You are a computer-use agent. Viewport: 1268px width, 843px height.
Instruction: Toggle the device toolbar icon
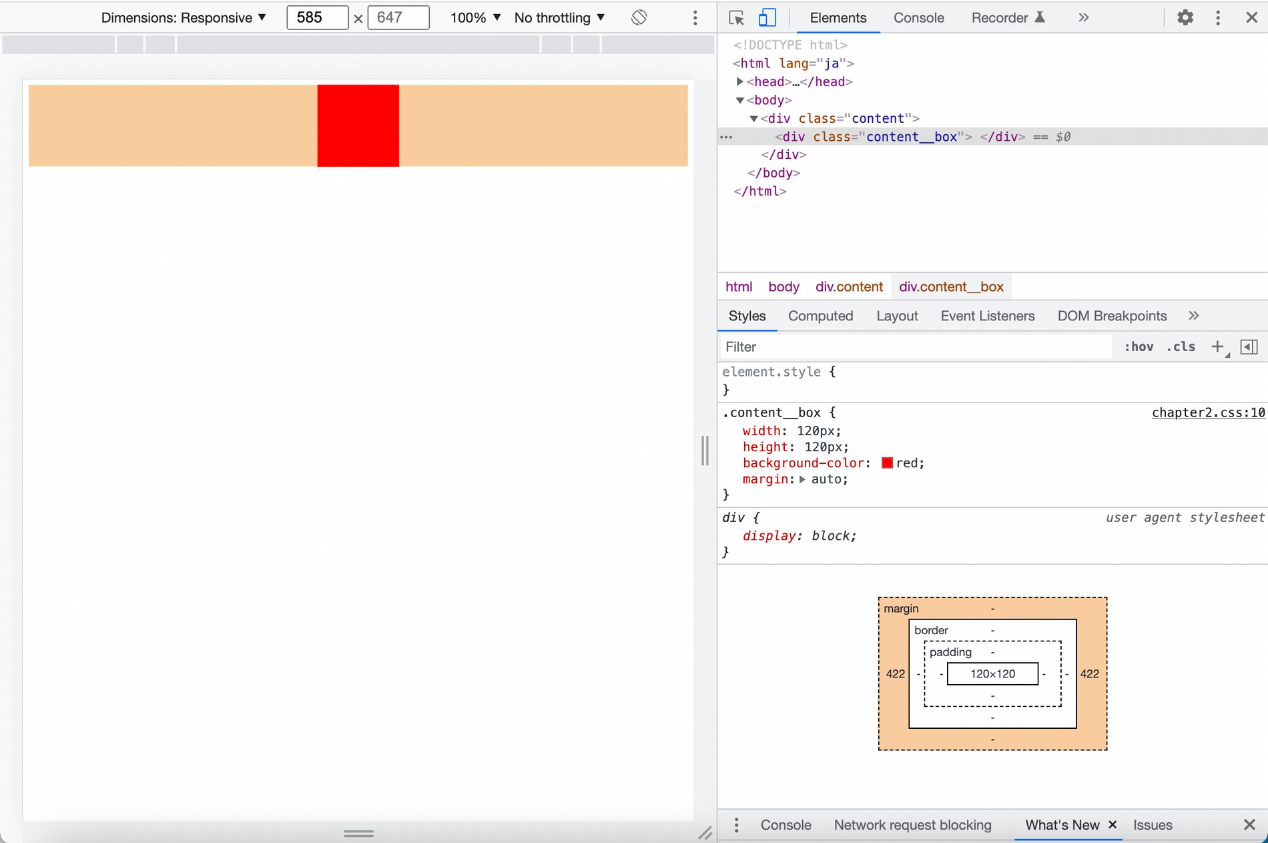tap(767, 18)
